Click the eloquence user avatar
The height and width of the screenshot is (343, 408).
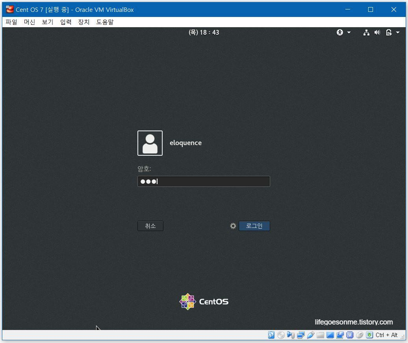click(x=150, y=143)
